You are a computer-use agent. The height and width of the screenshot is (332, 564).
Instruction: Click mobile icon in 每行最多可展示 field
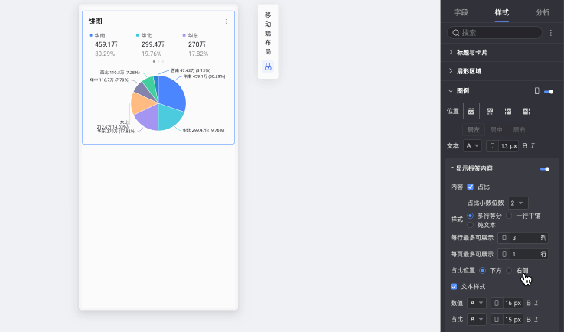[x=504, y=238]
